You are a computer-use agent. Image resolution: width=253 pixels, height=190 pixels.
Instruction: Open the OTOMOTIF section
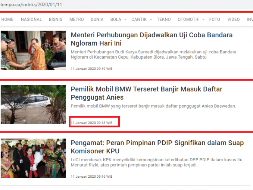188,19
